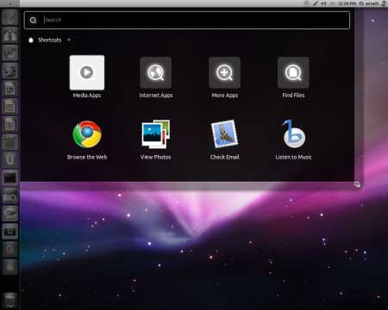Open Home Folder from the launcher
The image size is (388, 310).
tap(9, 34)
